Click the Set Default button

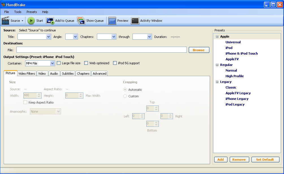[265, 160]
